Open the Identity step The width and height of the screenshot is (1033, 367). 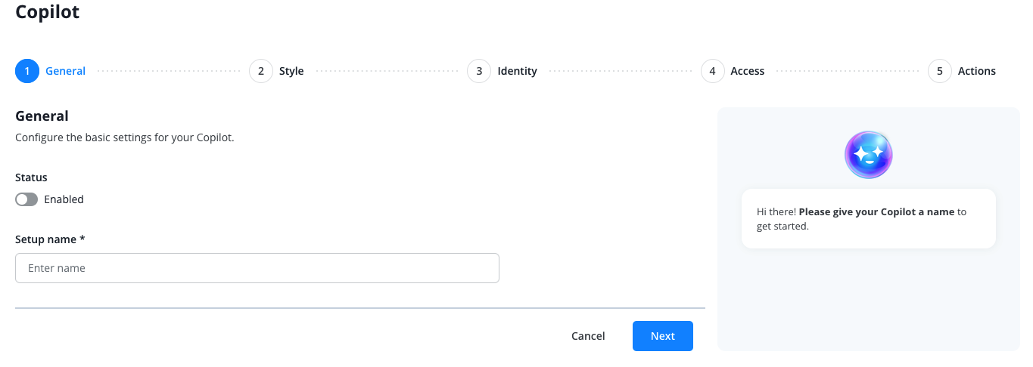click(517, 71)
